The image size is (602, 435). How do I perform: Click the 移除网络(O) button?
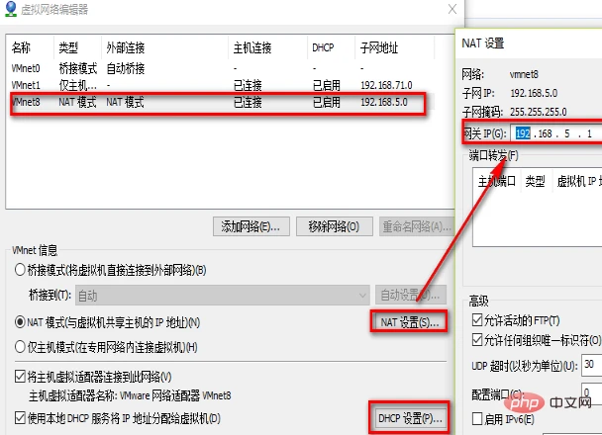tap(334, 225)
